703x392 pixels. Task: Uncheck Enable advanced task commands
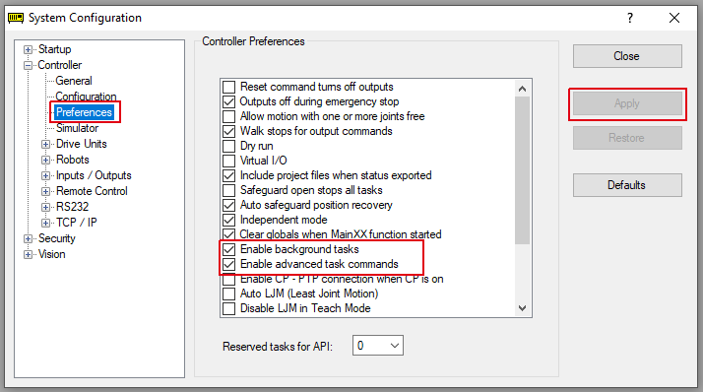tap(229, 264)
